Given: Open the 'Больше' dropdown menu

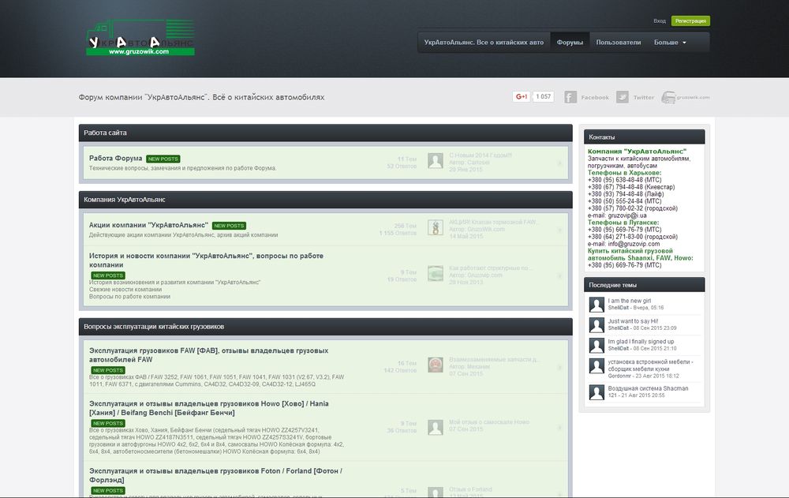Looking at the screenshot, I should [x=670, y=43].
